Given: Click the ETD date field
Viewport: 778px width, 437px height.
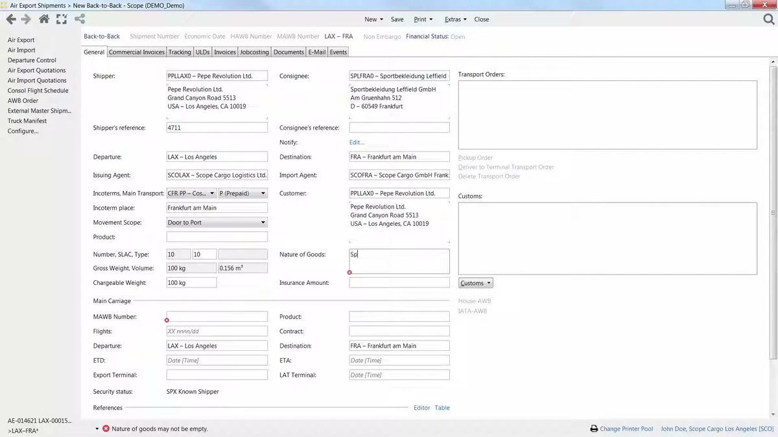Looking at the screenshot, I should (217, 360).
